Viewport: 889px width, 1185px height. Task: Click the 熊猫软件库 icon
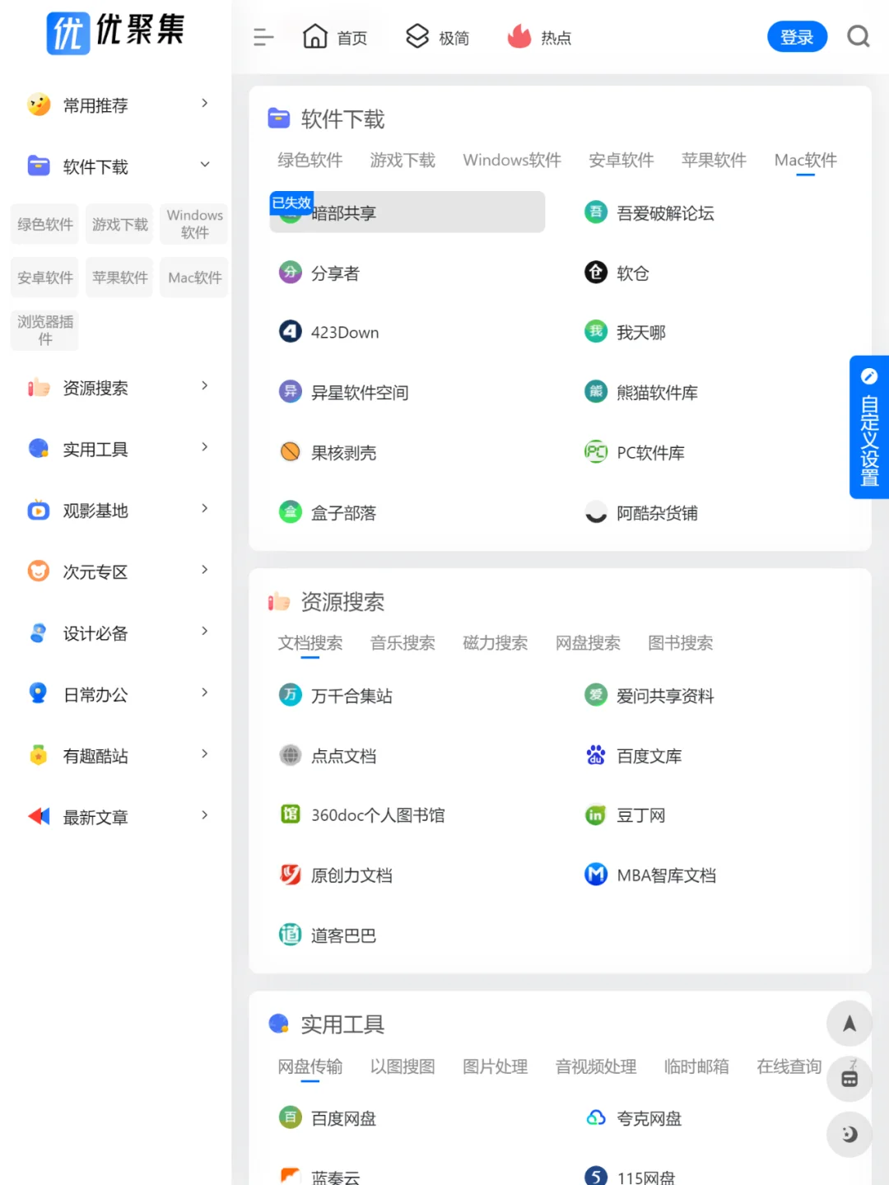coord(596,392)
